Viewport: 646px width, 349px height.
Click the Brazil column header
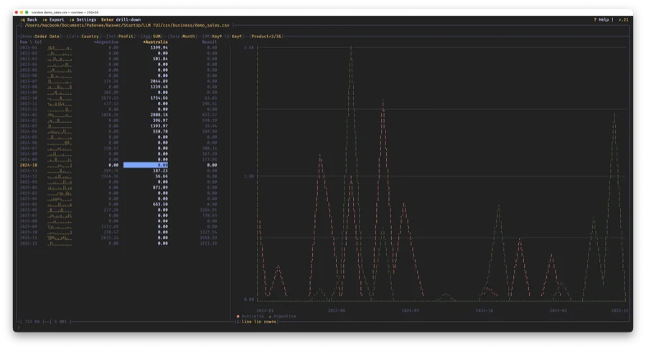coord(210,42)
